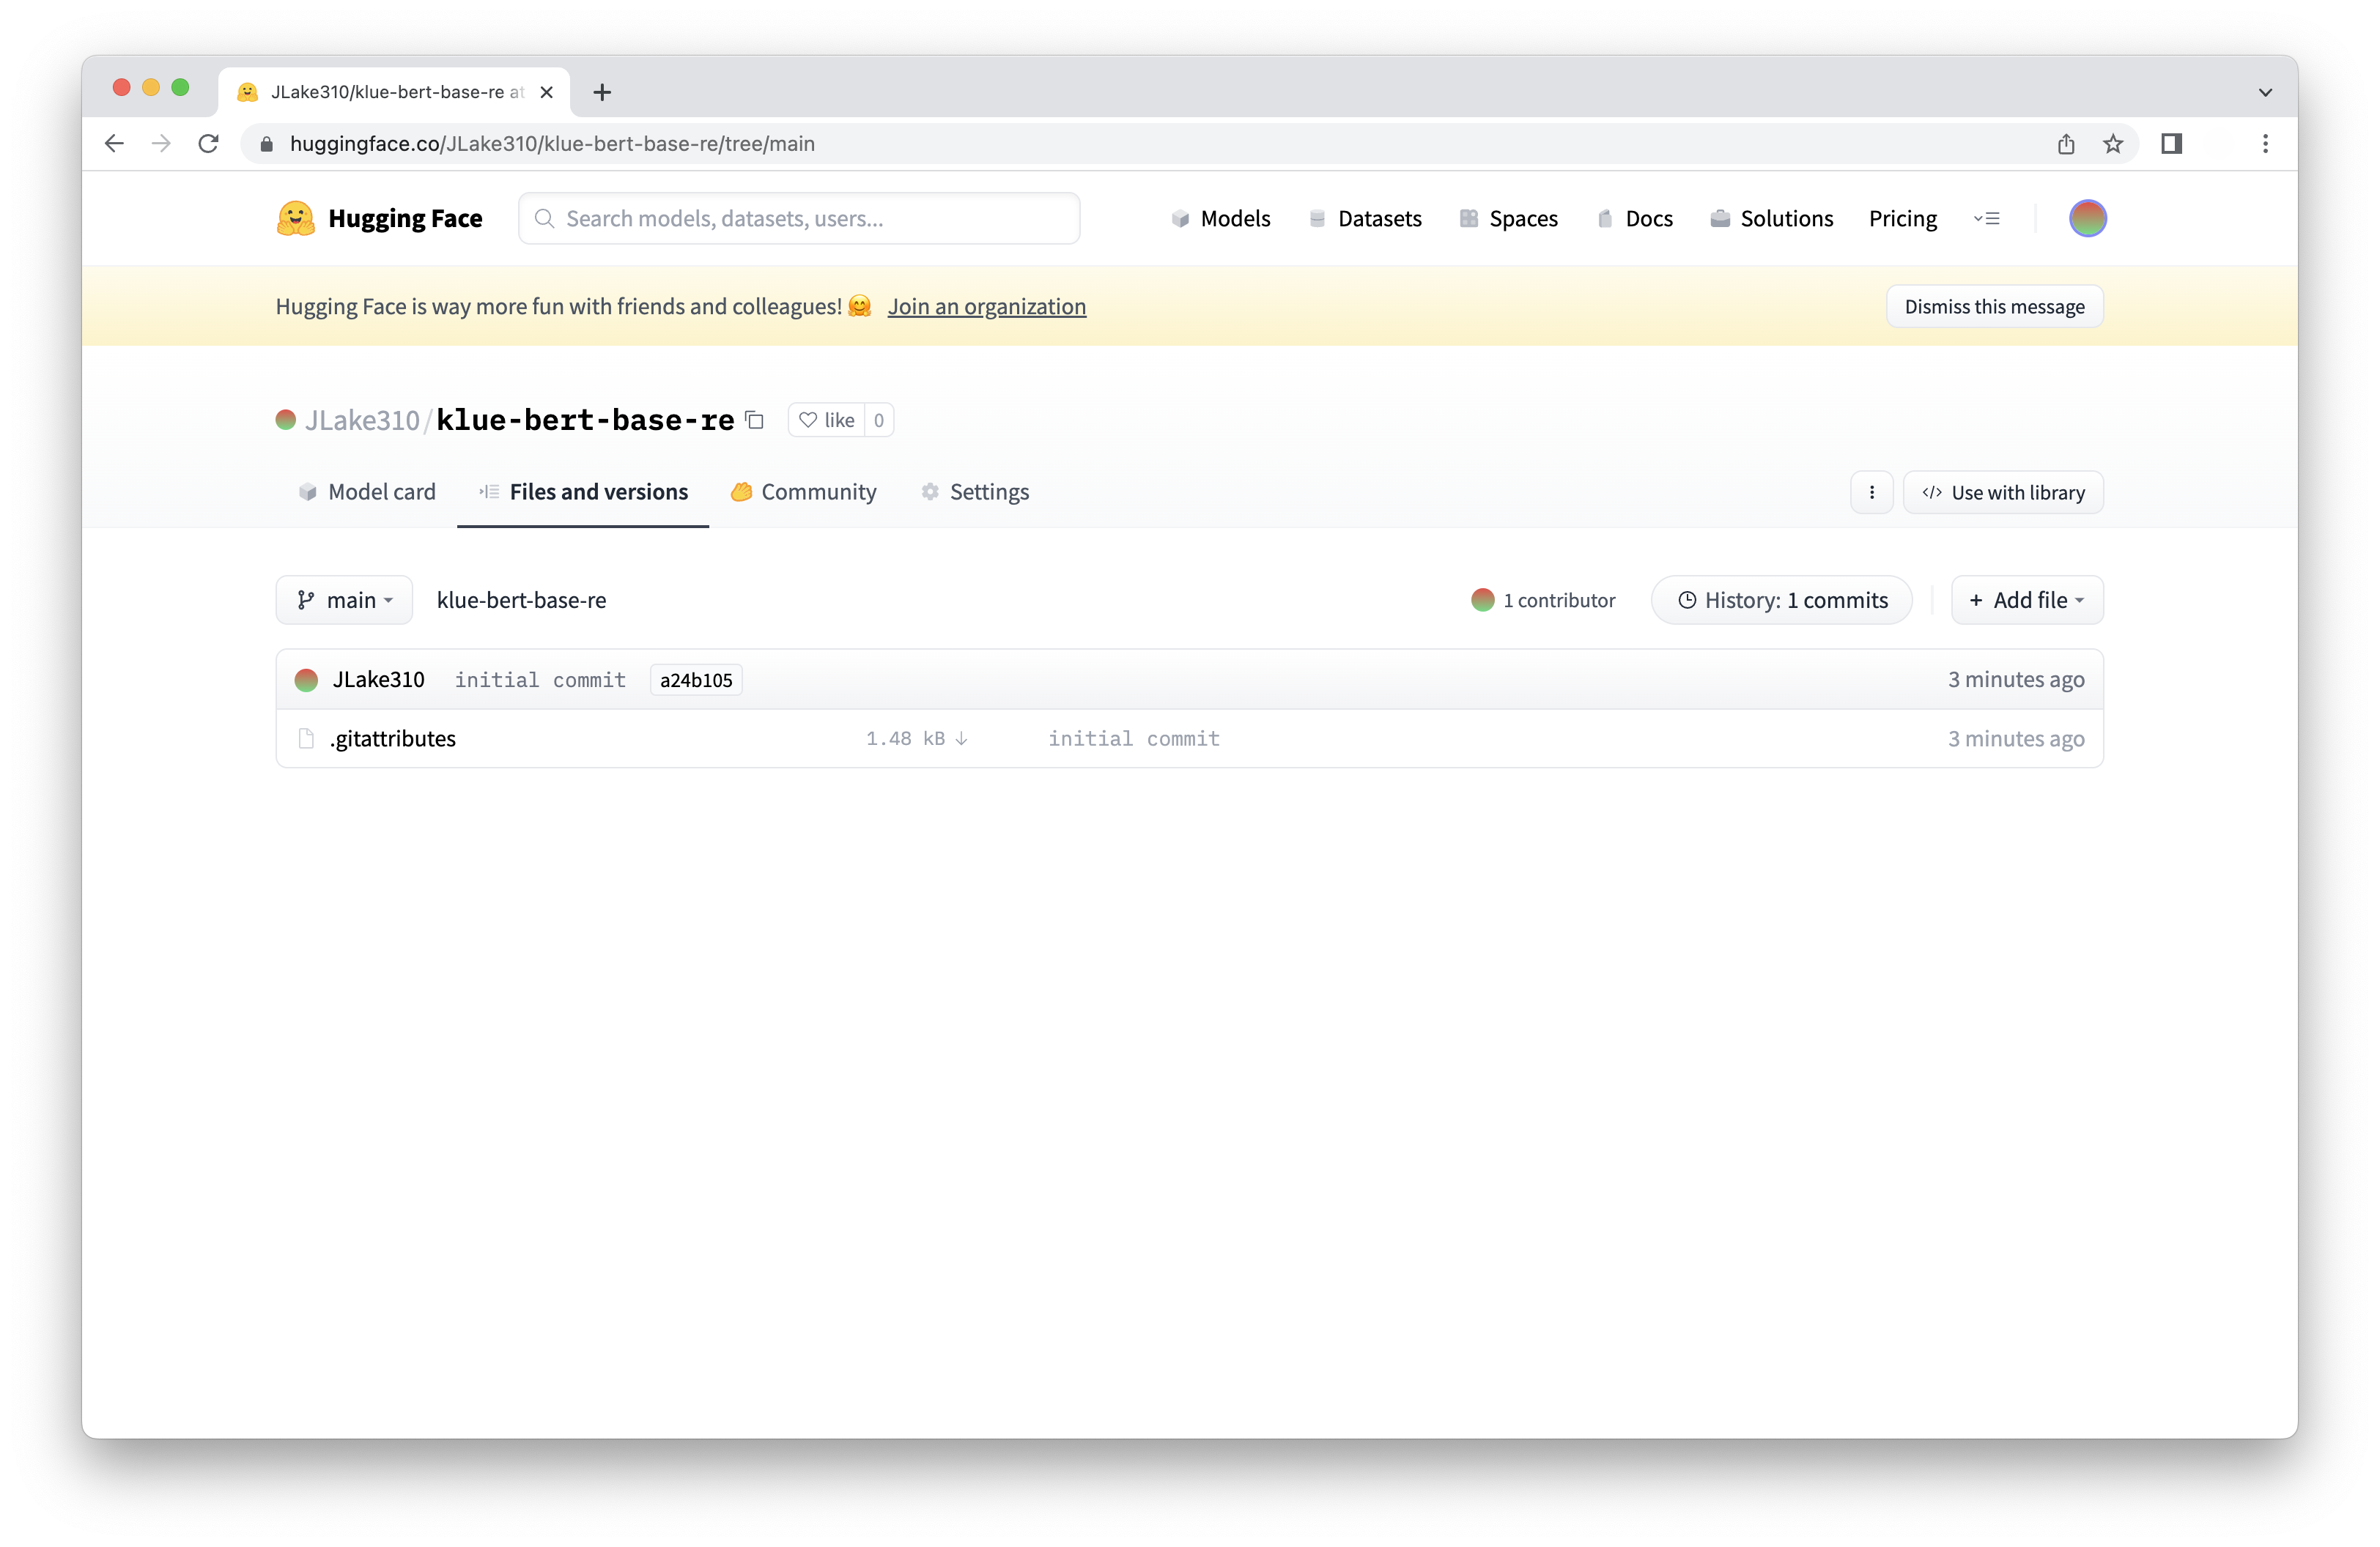Open user profile avatar menu
This screenshot has height=1547, width=2380.
[2087, 218]
